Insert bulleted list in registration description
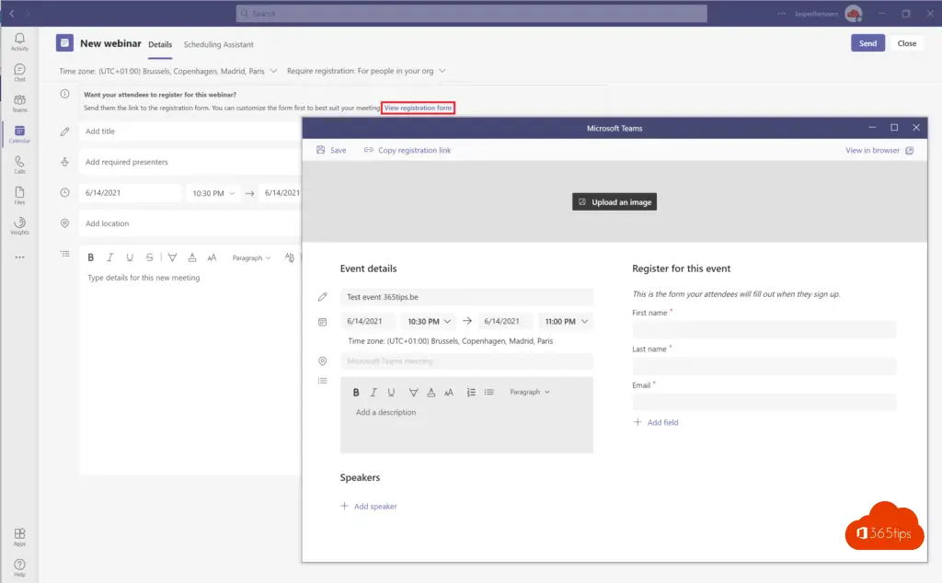The height and width of the screenshot is (583, 942). (489, 392)
